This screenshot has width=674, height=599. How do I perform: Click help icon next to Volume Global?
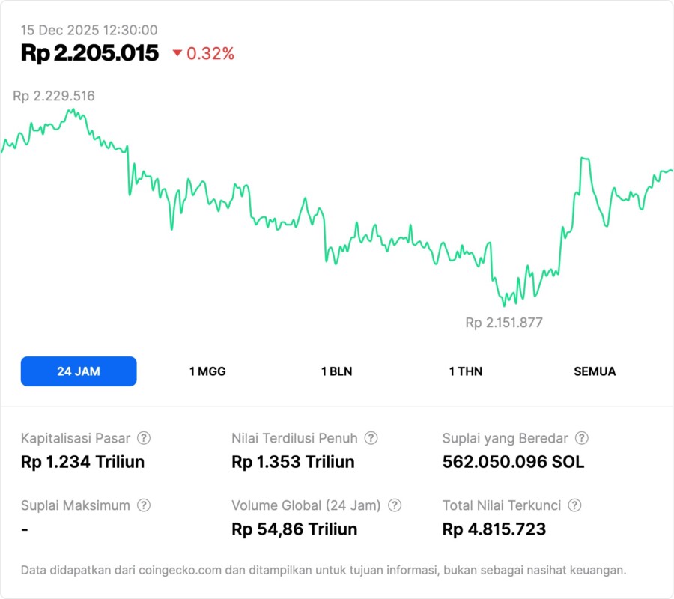click(395, 505)
